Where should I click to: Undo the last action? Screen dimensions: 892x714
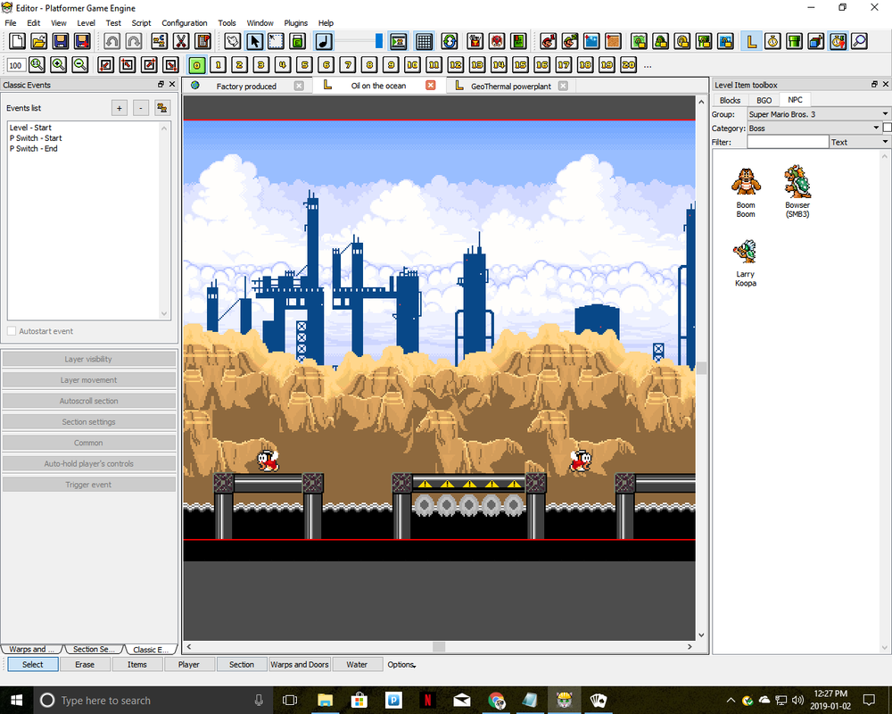pyautogui.click(x=112, y=41)
